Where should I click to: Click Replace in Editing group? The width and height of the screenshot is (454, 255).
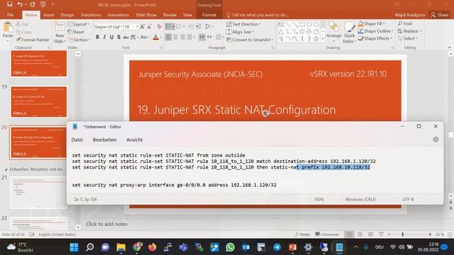click(x=410, y=31)
